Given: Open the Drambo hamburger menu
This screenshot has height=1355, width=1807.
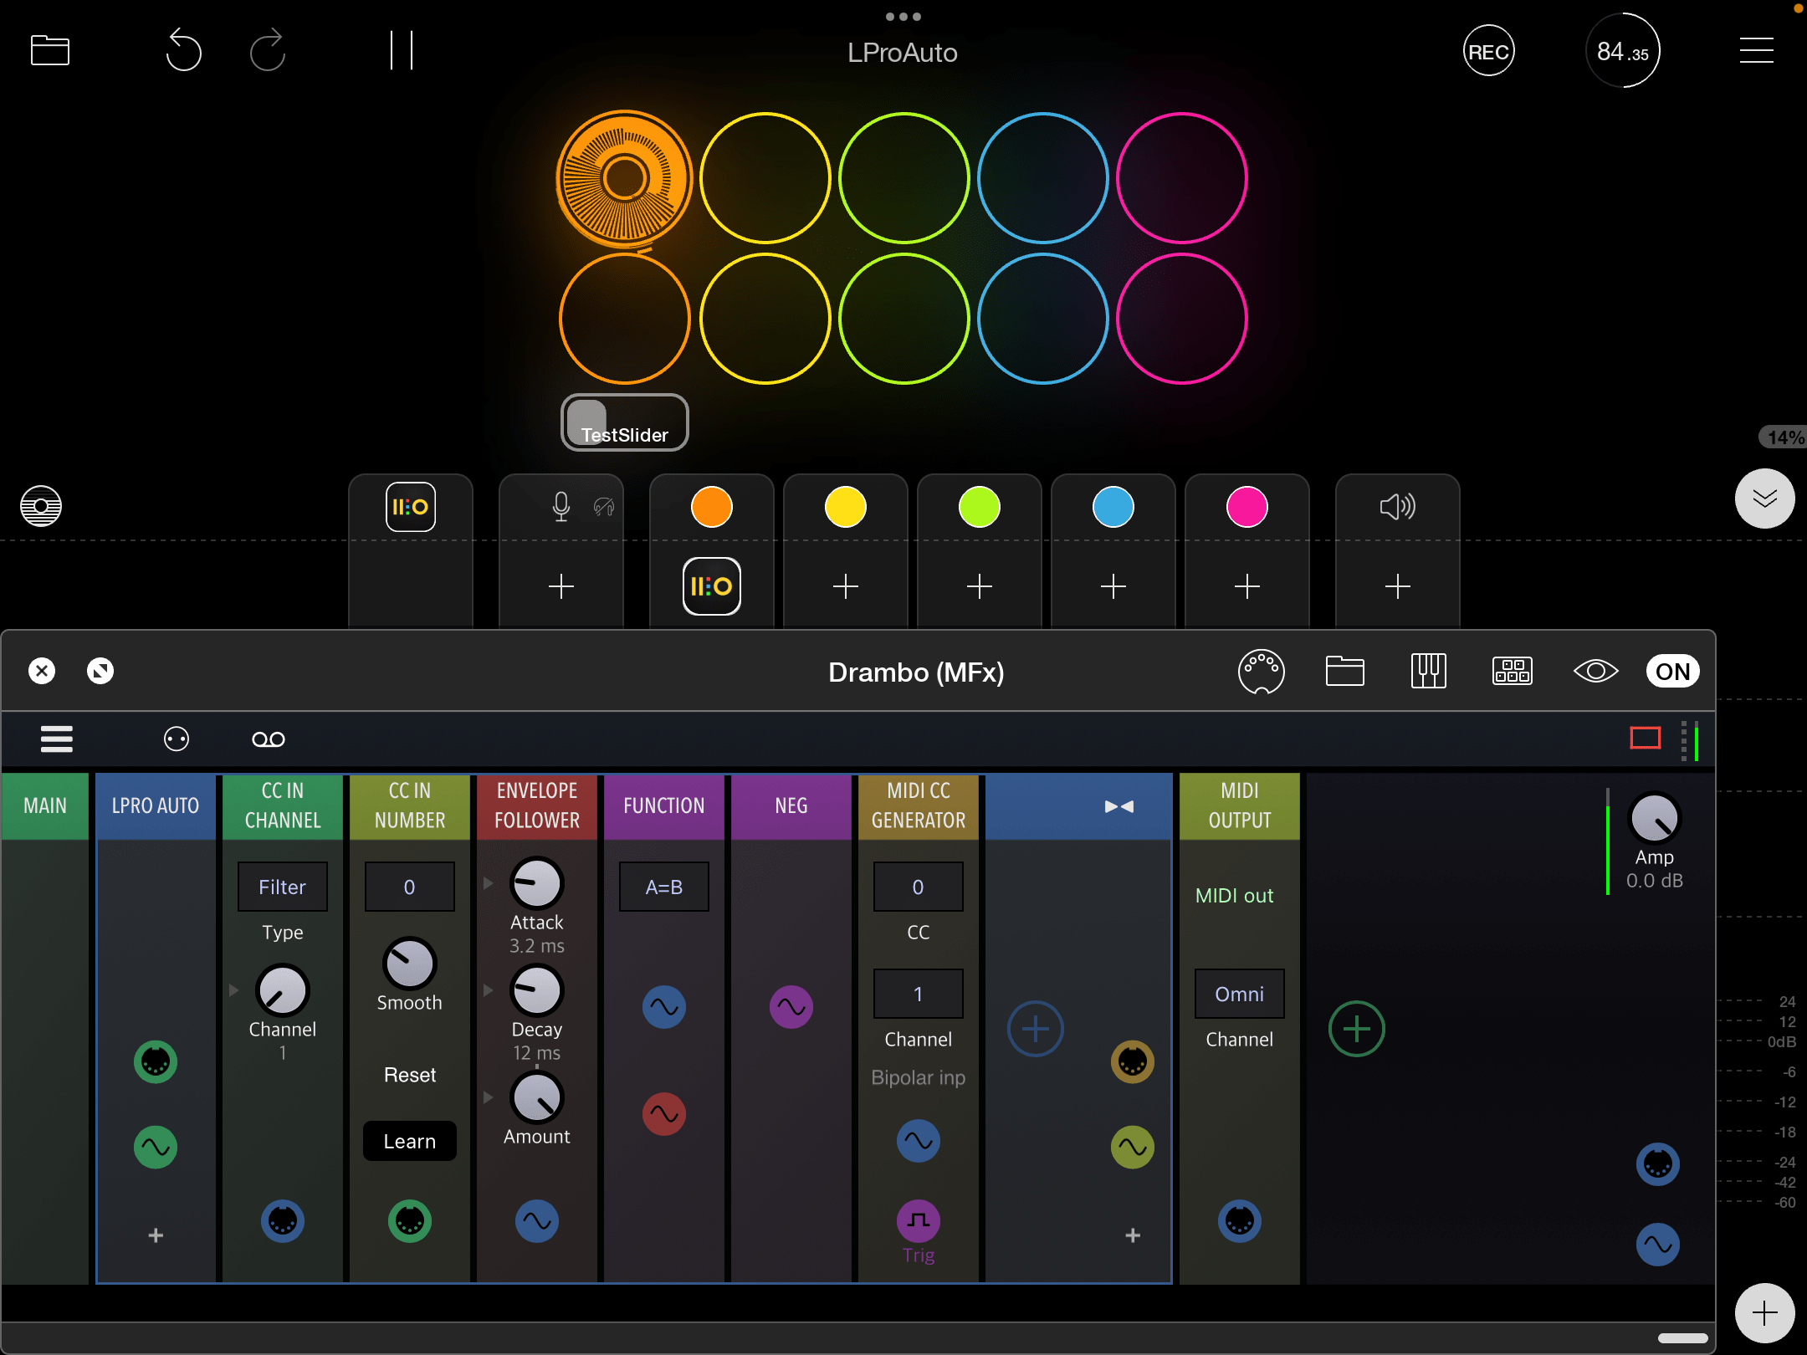Looking at the screenshot, I should point(57,739).
